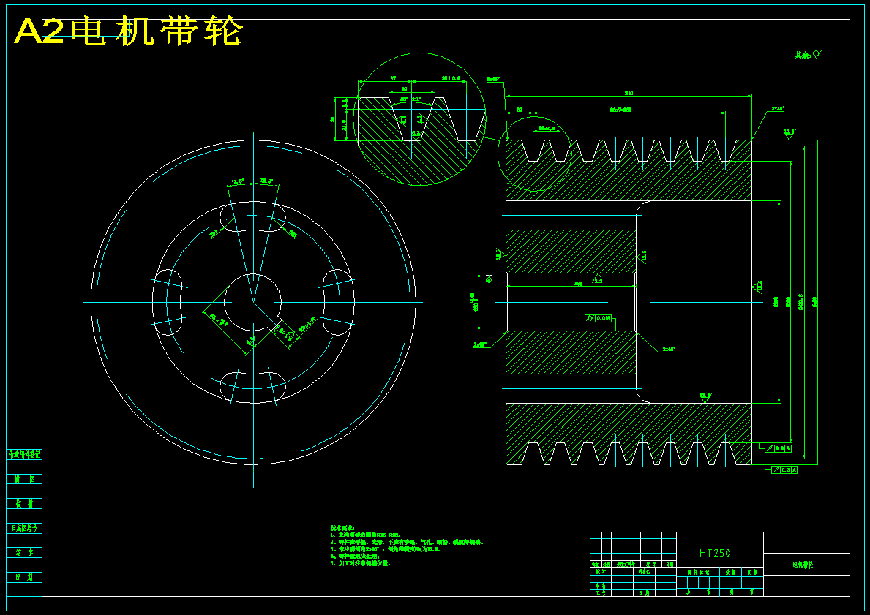Select the '更改文件号' revision column header

point(626,564)
